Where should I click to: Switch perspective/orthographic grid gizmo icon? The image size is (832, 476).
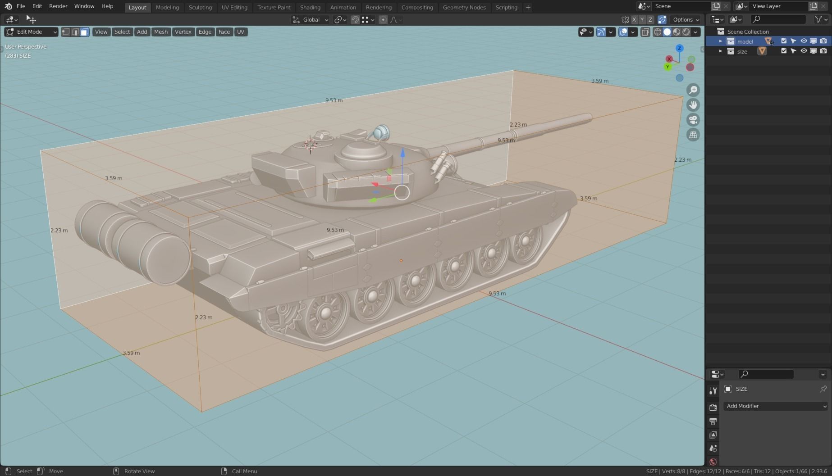point(693,135)
